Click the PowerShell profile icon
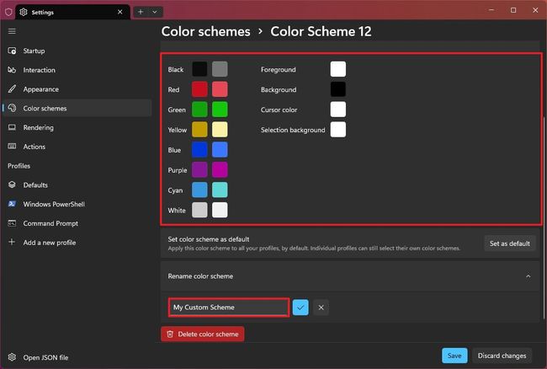 click(12, 204)
